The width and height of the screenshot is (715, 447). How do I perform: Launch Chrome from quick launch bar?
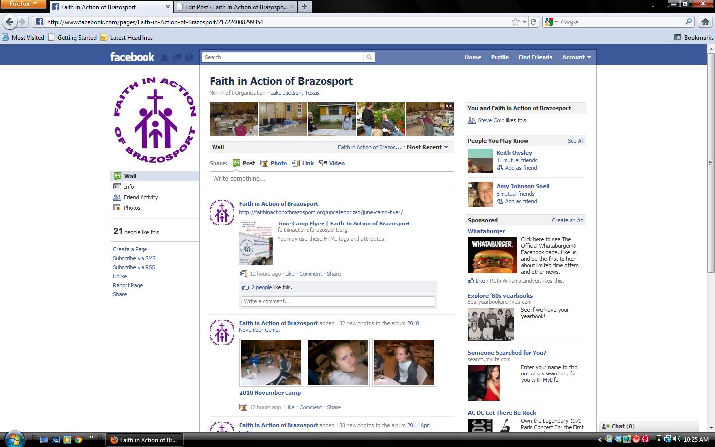coord(78,440)
